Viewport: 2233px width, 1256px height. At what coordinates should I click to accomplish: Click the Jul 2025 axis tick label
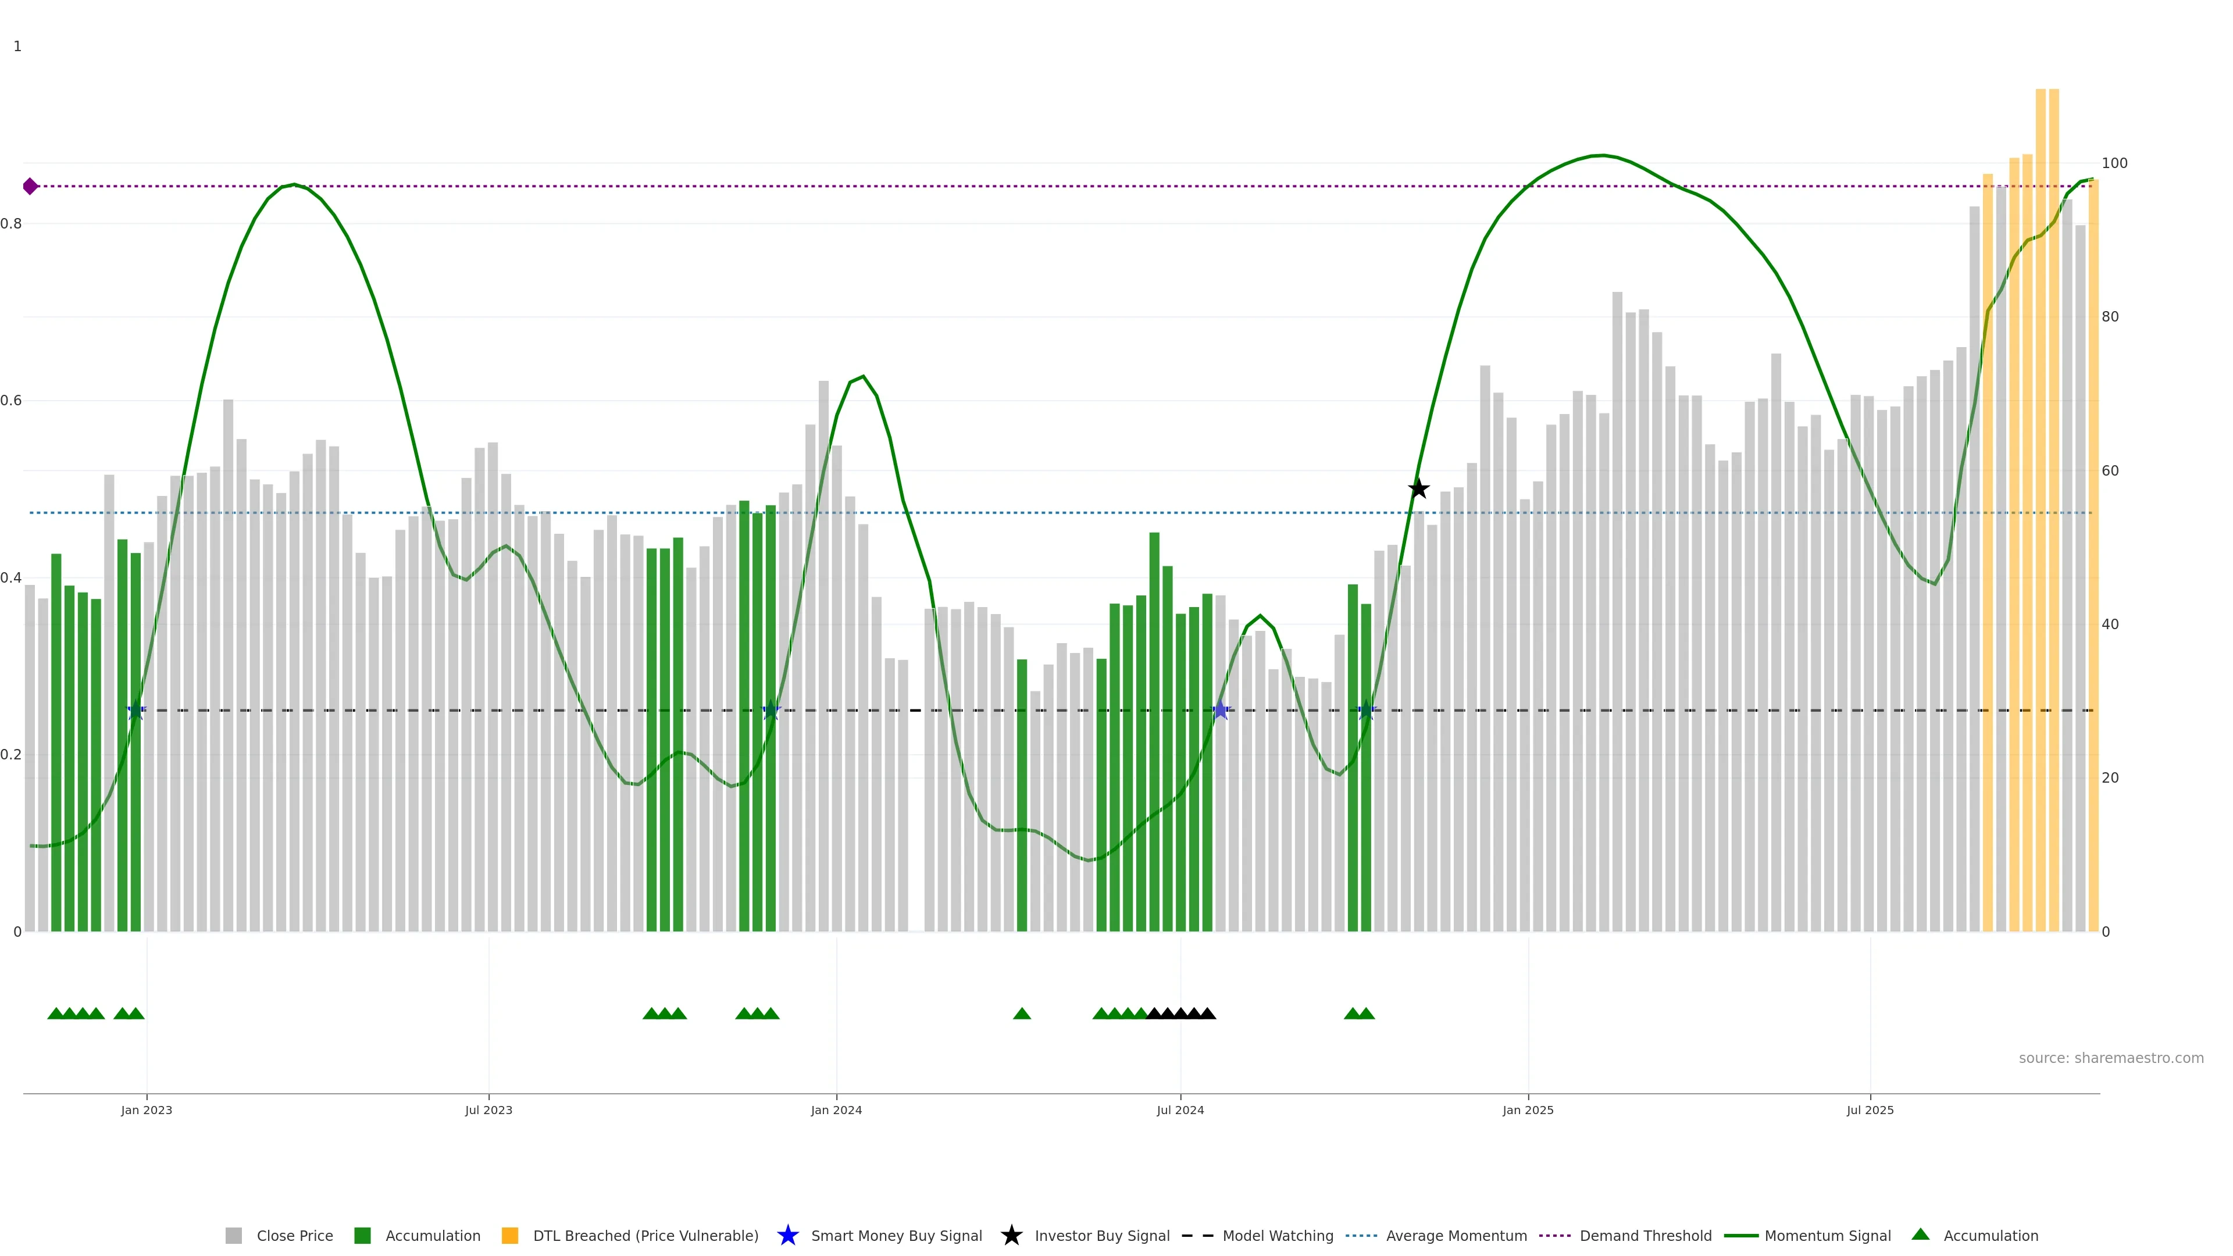click(x=1870, y=1111)
